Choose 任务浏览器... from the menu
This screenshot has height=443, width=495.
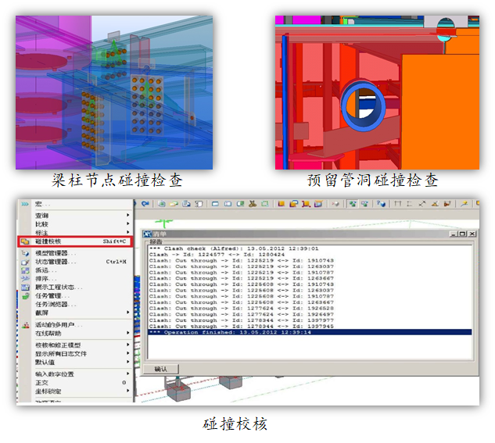click(x=75, y=304)
